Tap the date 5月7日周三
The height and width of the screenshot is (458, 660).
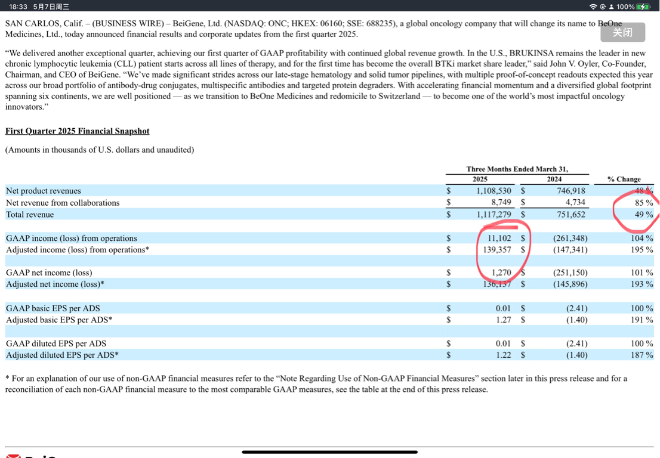pos(51,7)
